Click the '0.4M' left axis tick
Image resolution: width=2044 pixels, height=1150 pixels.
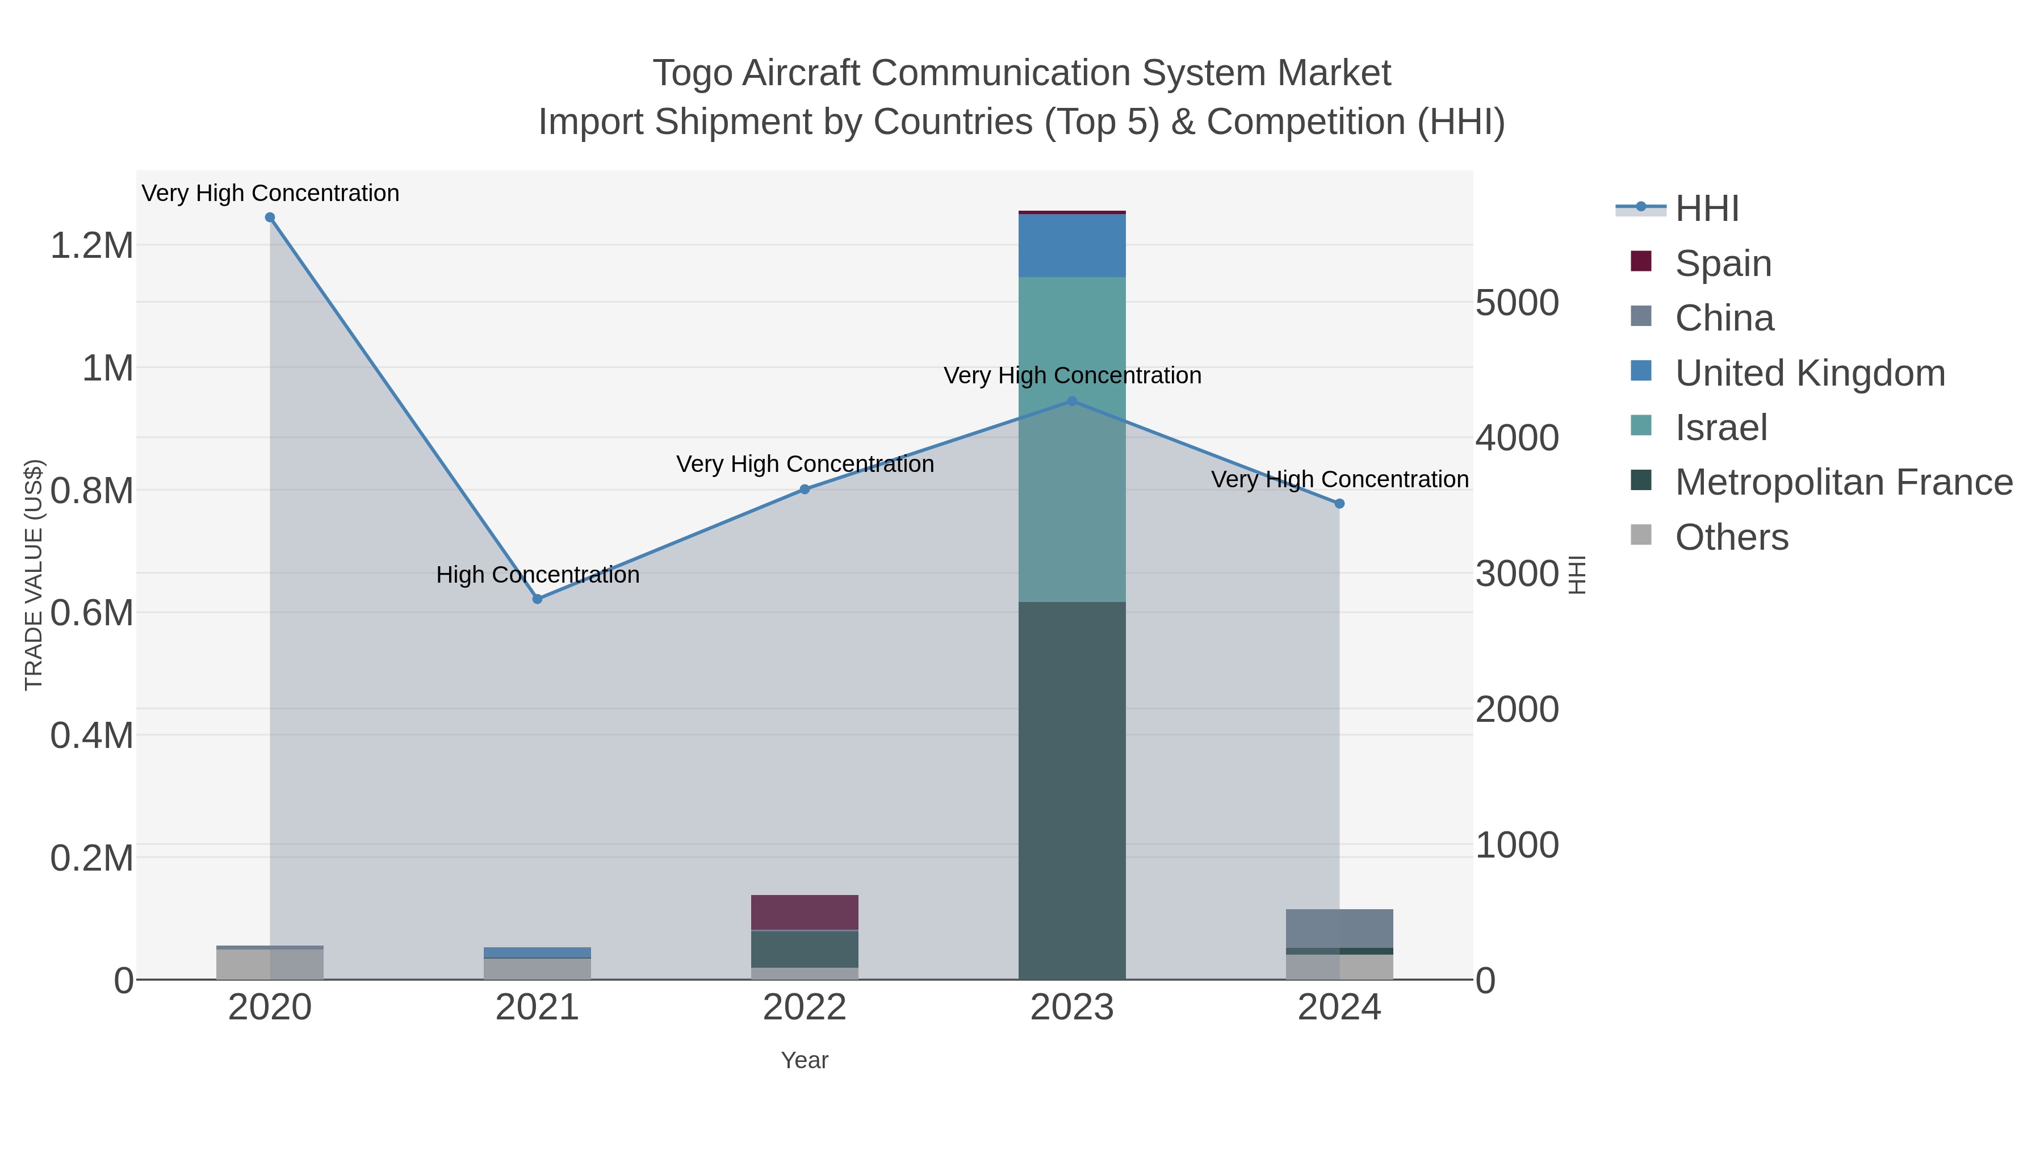click(92, 735)
